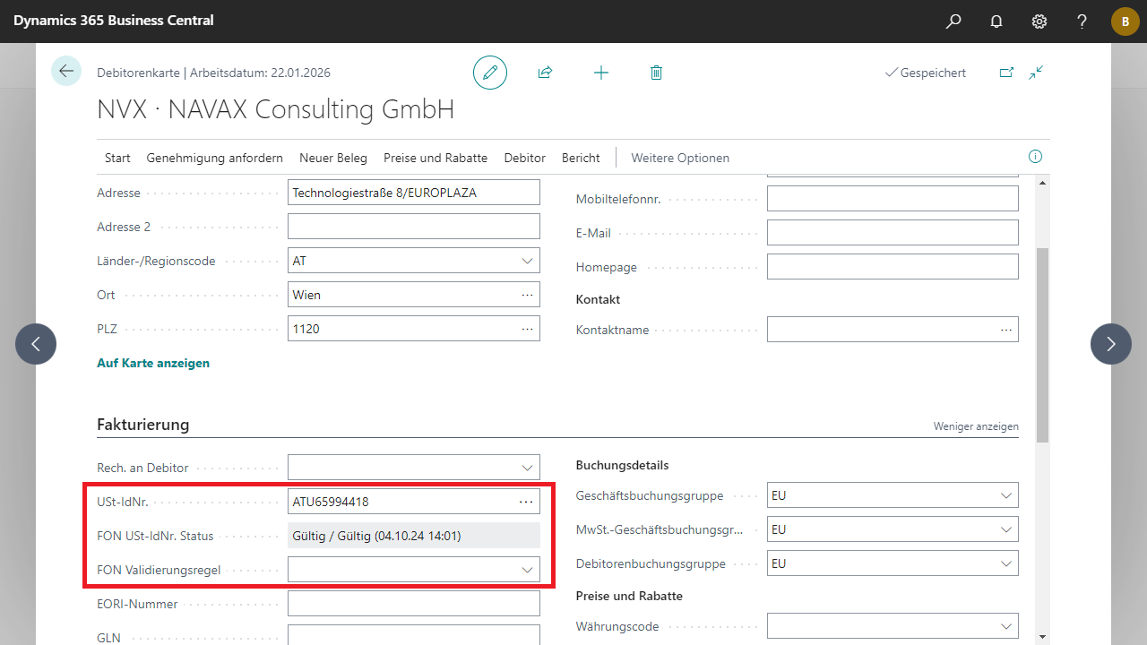Click Auf Karte anzeigen link
The width and height of the screenshot is (1147, 645).
(153, 363)
